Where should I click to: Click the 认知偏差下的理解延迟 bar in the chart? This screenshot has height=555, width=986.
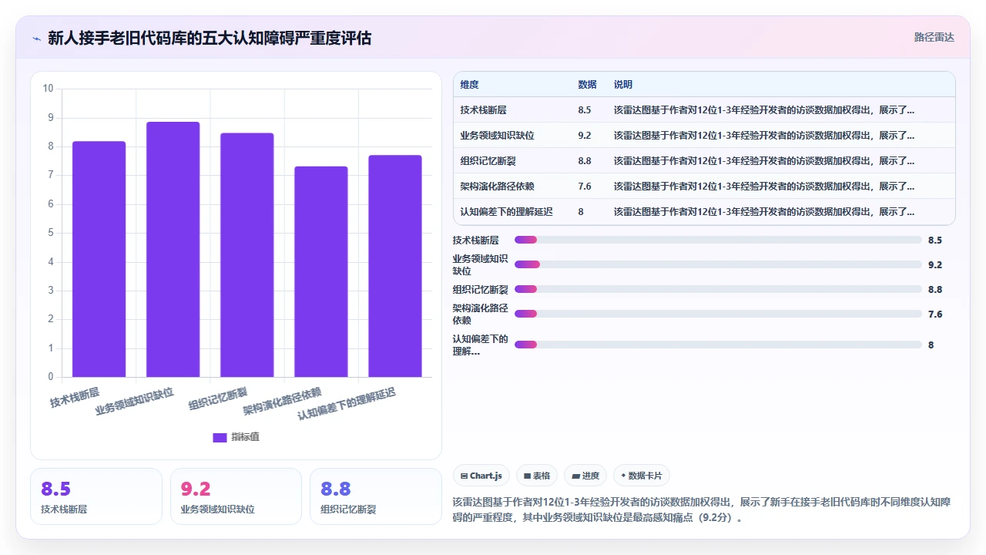[x=394, y=266]
